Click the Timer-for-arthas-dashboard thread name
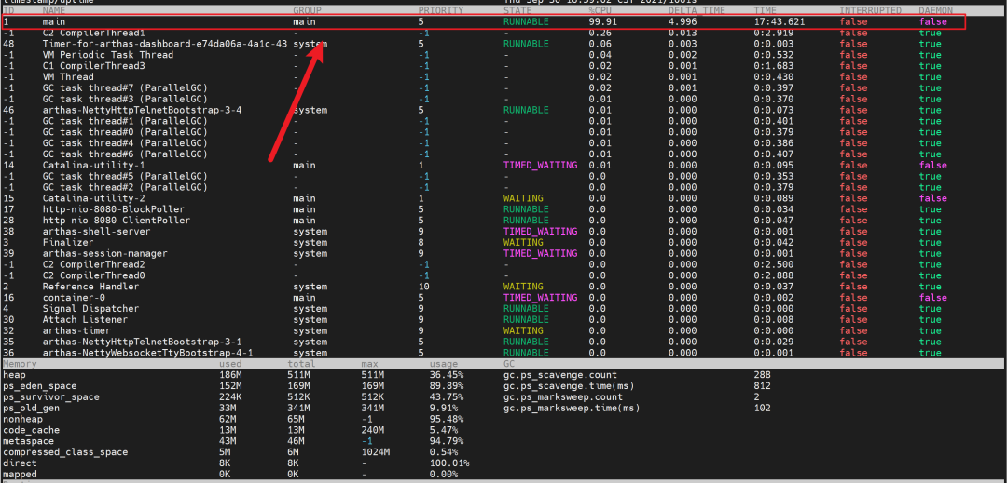The image size is (1007, 483). [164, 44]
